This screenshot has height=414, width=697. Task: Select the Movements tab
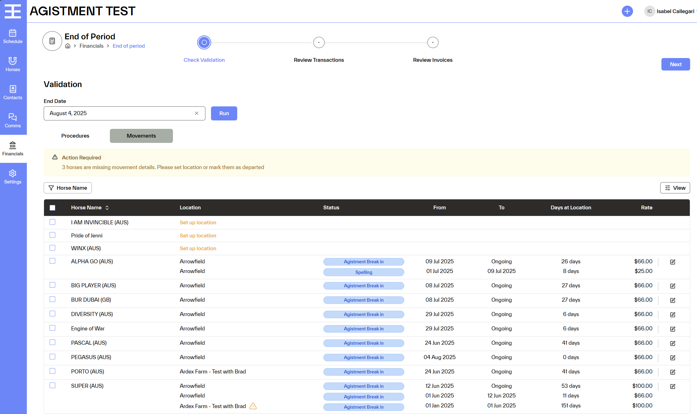(x=141, y=136)
